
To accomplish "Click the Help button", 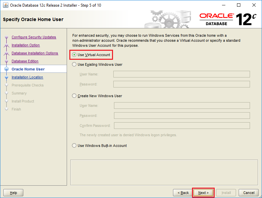I will click(x=13, y=193).
